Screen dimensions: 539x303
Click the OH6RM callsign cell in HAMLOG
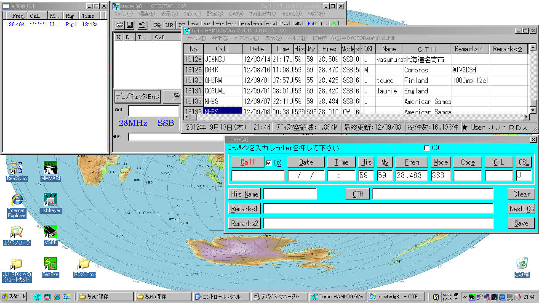click(223, 80)
